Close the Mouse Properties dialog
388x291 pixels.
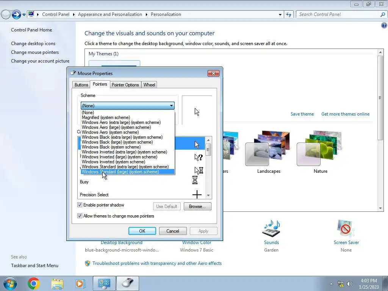point(213,73)
